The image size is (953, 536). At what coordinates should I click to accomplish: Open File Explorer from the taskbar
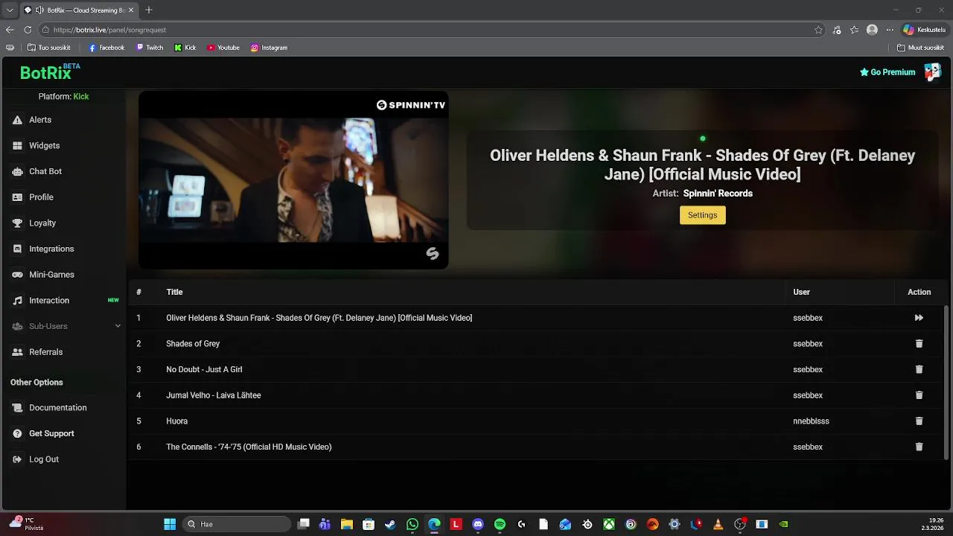(x=346, y=524)
